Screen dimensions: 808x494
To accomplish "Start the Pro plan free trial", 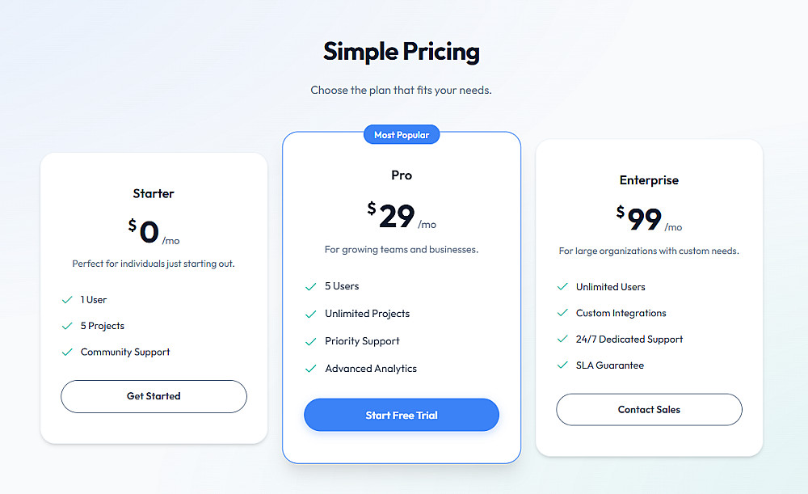I will point(402,415).
